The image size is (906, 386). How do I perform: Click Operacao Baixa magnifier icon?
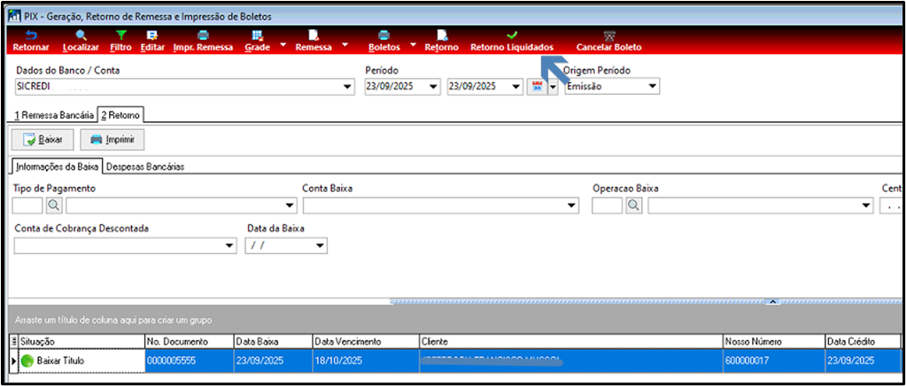point(634,205)
